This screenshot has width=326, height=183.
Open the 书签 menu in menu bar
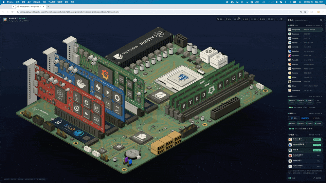tap(44, 2)
